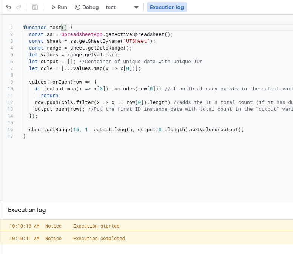Click the closing brace on line 17

[25, 136]
